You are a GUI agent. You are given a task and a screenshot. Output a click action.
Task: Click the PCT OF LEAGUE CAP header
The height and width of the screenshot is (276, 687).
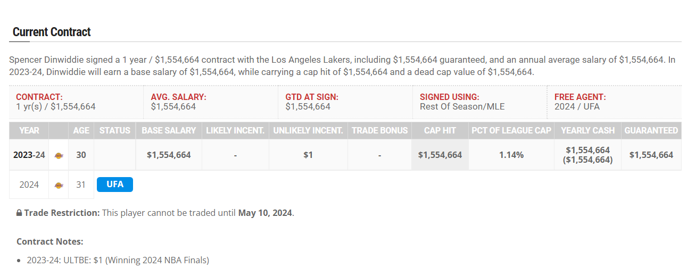coord(511,130)
